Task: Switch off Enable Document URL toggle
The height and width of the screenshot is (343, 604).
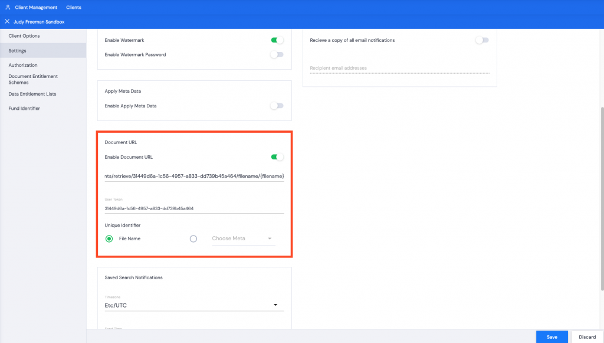Action: point(277,157)
